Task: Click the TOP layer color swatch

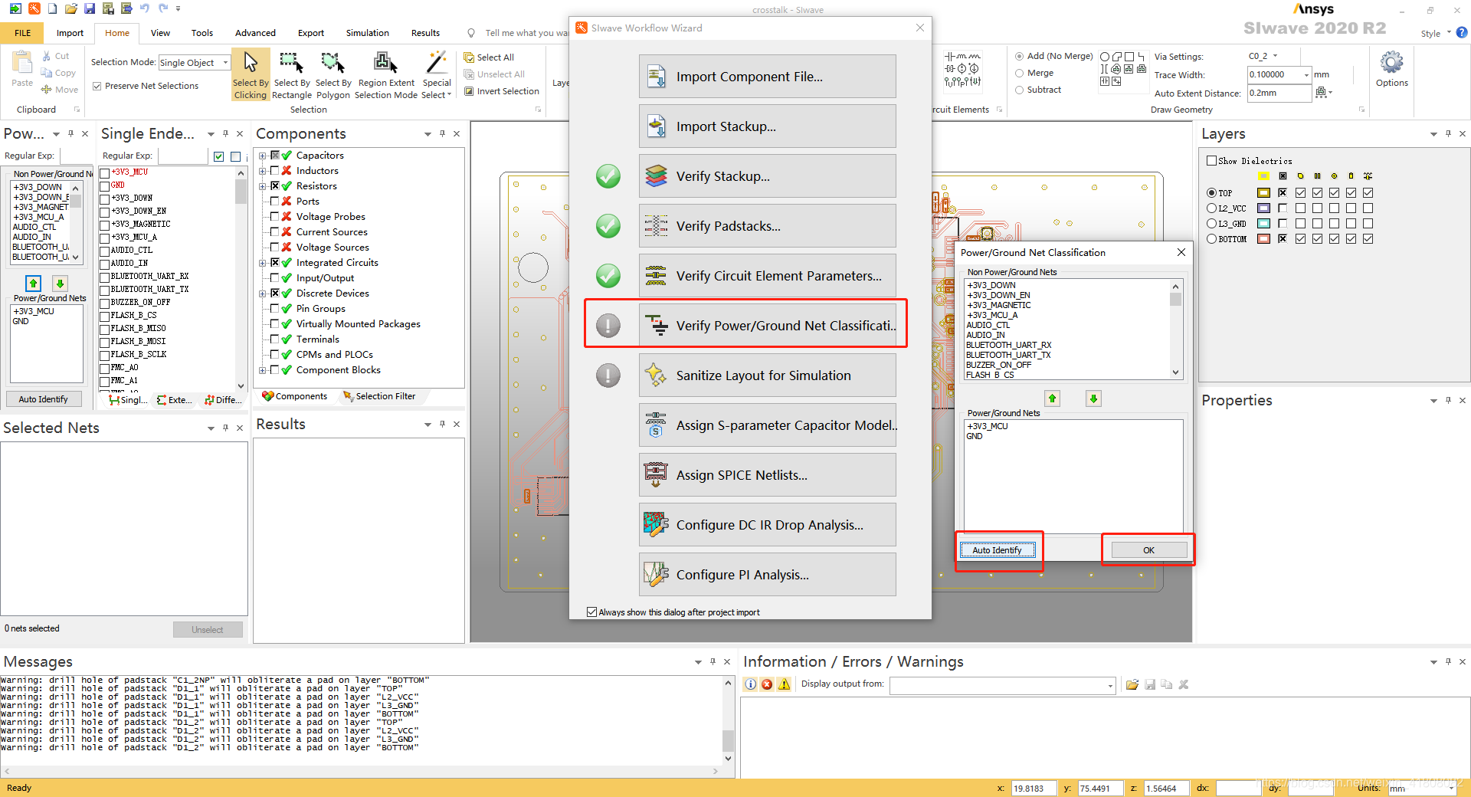Action: (x=1263, y=193)
